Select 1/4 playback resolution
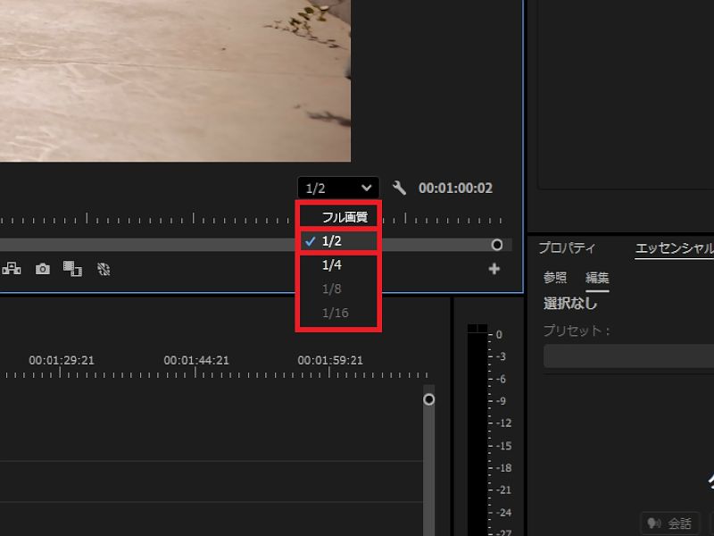This screenshot has height=536, width=714. [332, 265]
